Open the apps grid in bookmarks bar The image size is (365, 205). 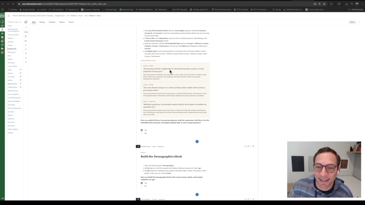[x=3, y=9]
